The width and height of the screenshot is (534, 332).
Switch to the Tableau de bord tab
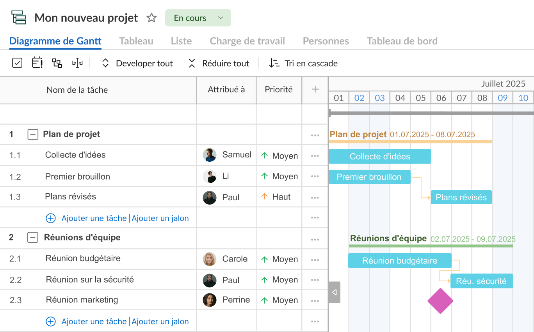click(402, 41)
